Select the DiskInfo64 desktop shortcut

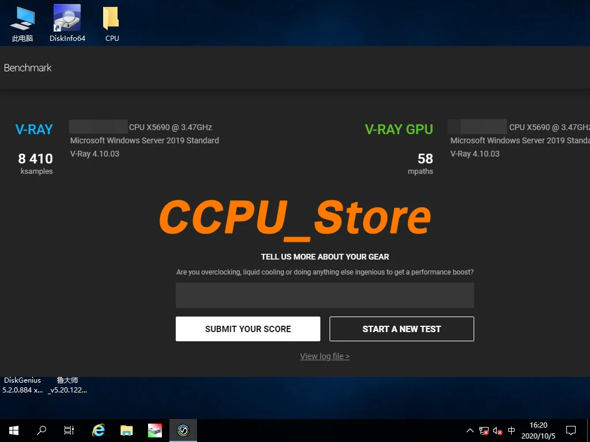(x=67, y=23)
